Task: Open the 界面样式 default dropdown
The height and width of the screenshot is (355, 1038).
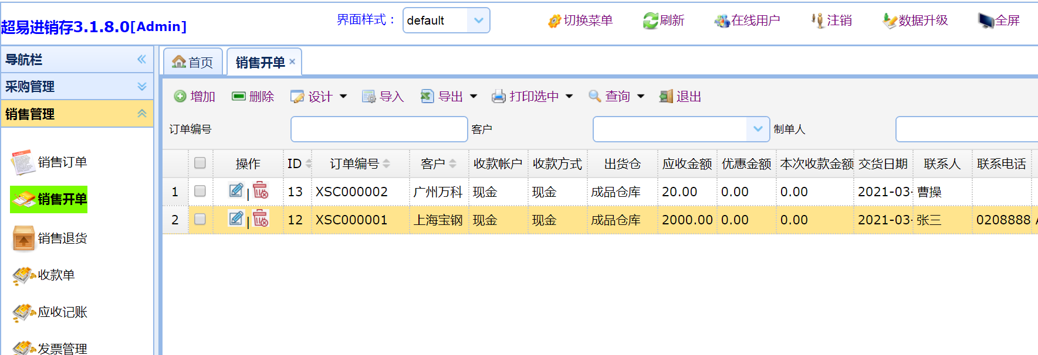Action: (x=478, y=21)
